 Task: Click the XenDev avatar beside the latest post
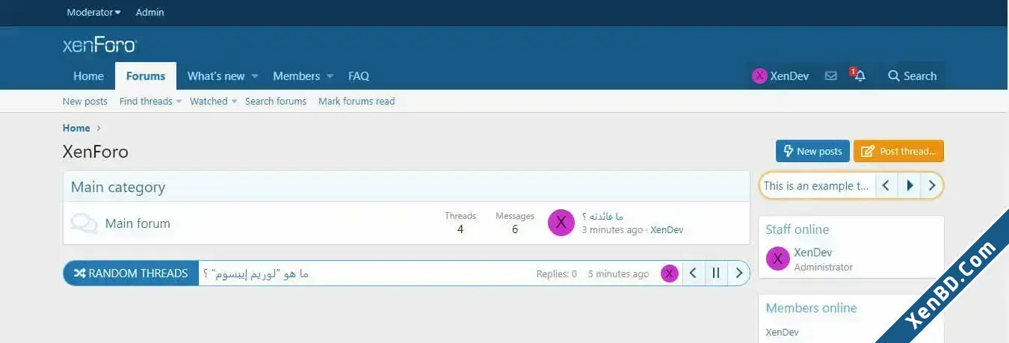(561, 223)
